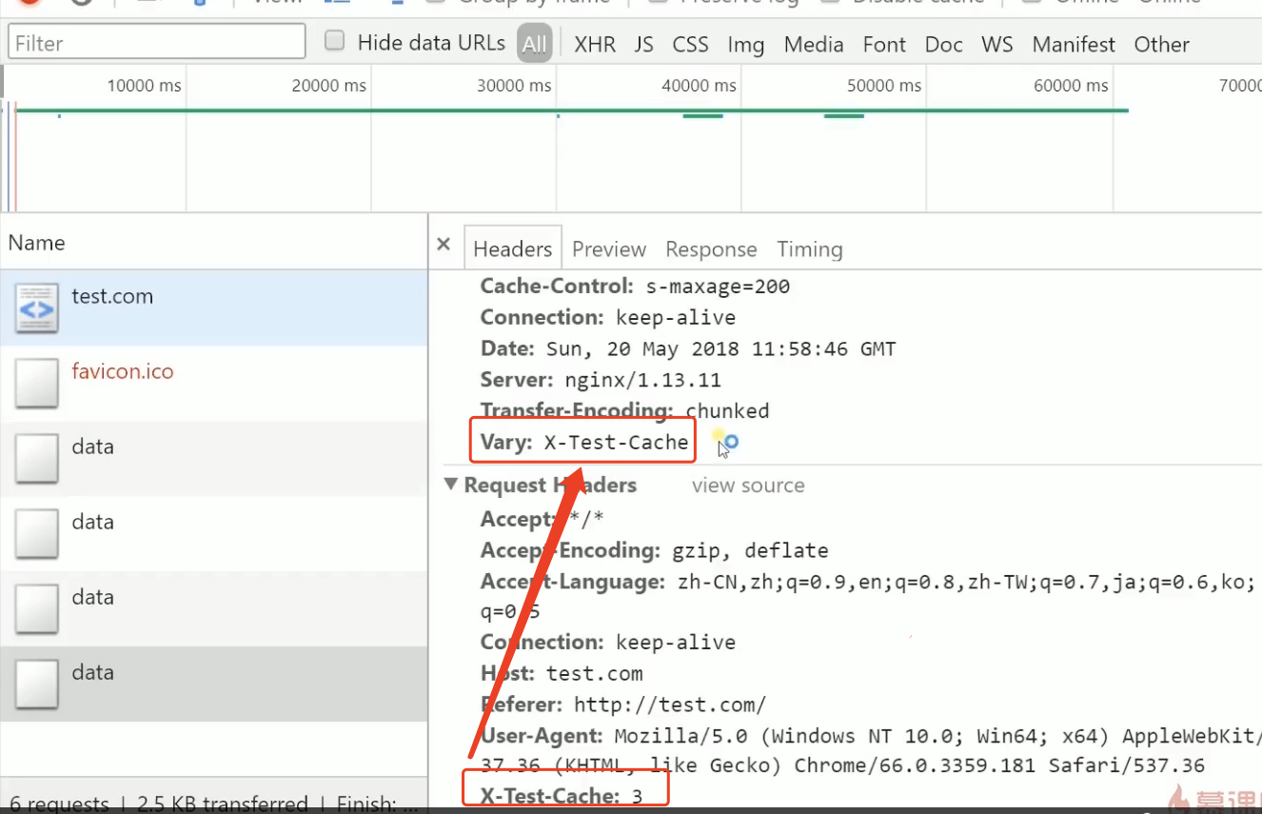
Task: Filter by Doc type
Action: [944, 45]
